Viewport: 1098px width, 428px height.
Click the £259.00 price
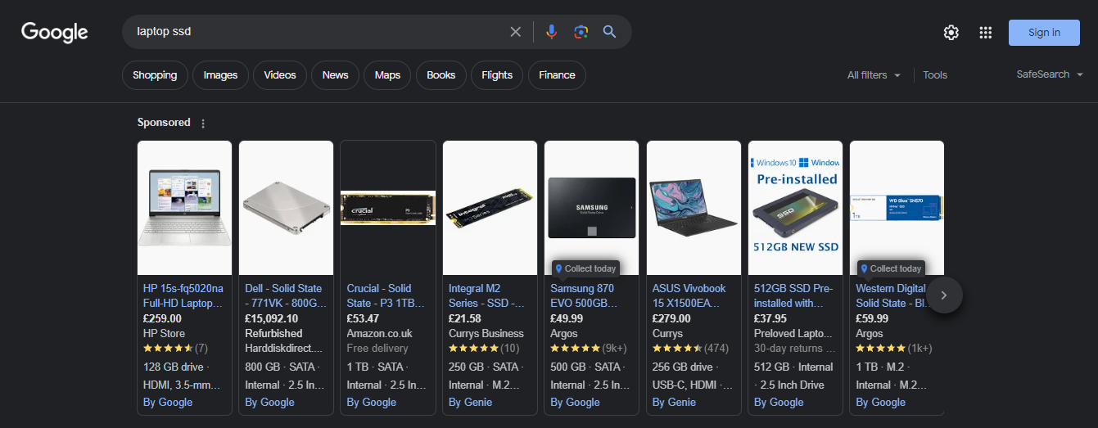162,318
